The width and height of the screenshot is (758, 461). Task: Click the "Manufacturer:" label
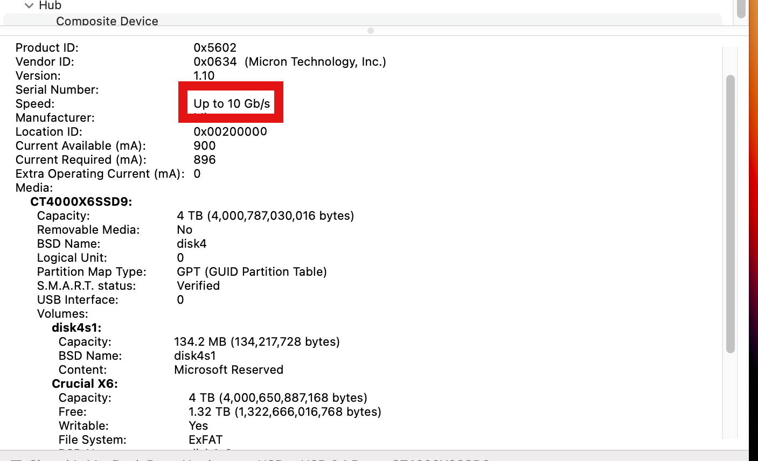click(55, 118)
